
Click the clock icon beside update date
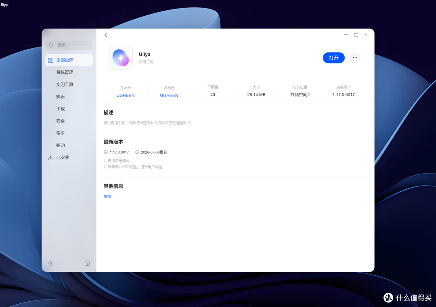coord(137,152)
